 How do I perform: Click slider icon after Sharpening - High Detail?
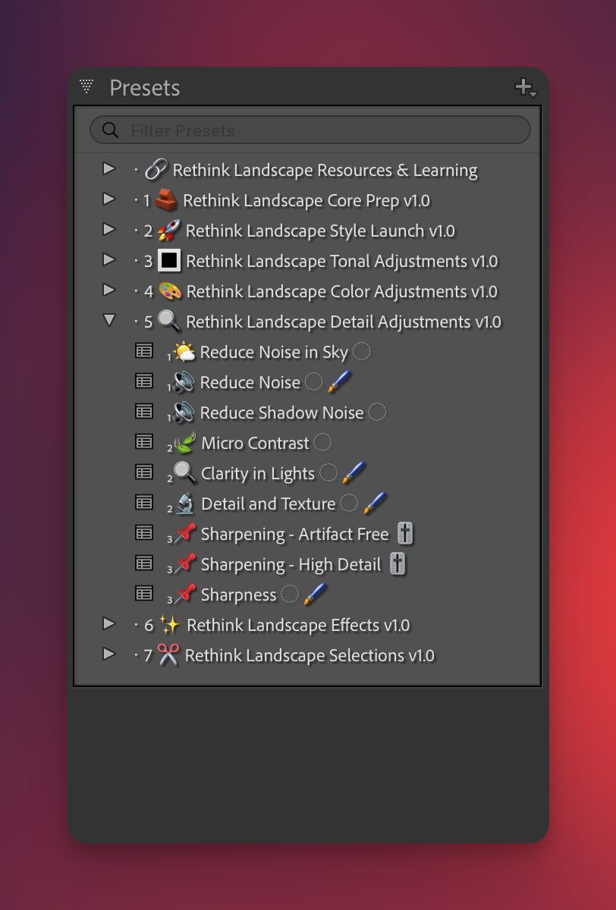pos(398,564)
